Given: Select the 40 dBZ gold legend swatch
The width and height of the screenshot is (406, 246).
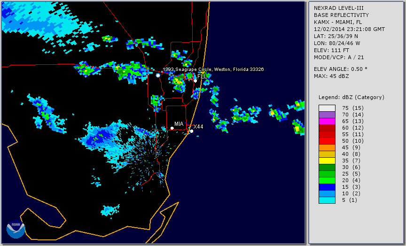Looking at the screenshot, I should [x=327, y=154].
